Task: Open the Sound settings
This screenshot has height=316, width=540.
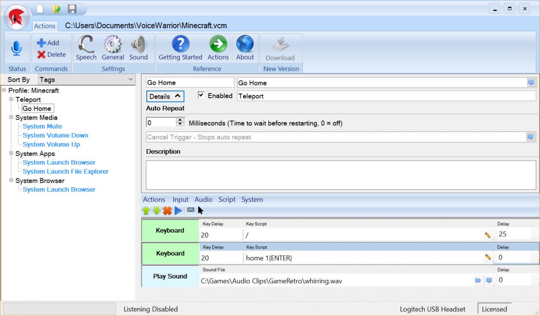Action: 139,47
